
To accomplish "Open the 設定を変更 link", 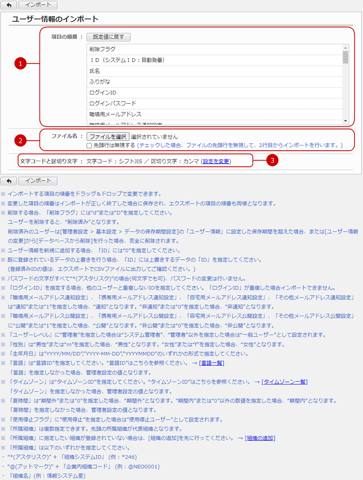I will 216,162.
